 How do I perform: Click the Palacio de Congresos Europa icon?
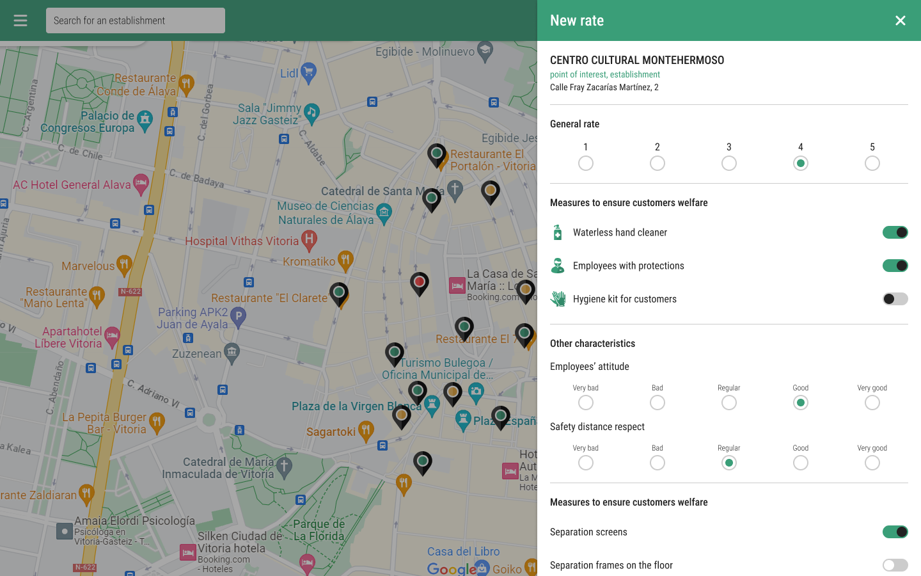point(145,120)
